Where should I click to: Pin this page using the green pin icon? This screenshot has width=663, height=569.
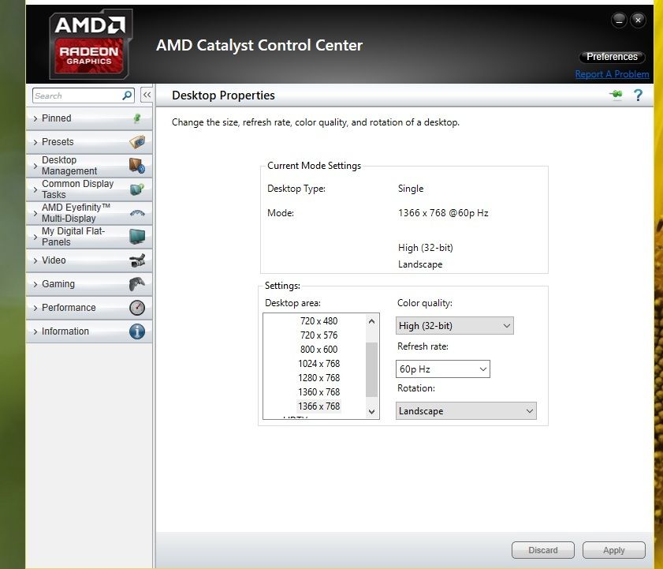point(616,95)
